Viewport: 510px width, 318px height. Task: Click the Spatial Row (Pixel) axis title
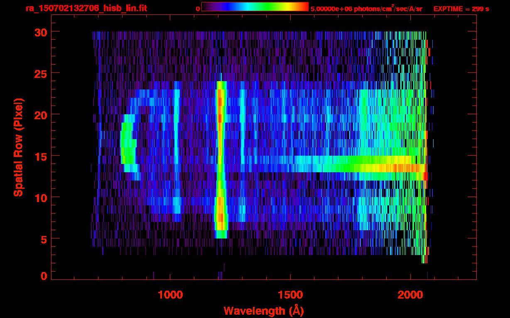pyautogui.click(x=18, y=147)
